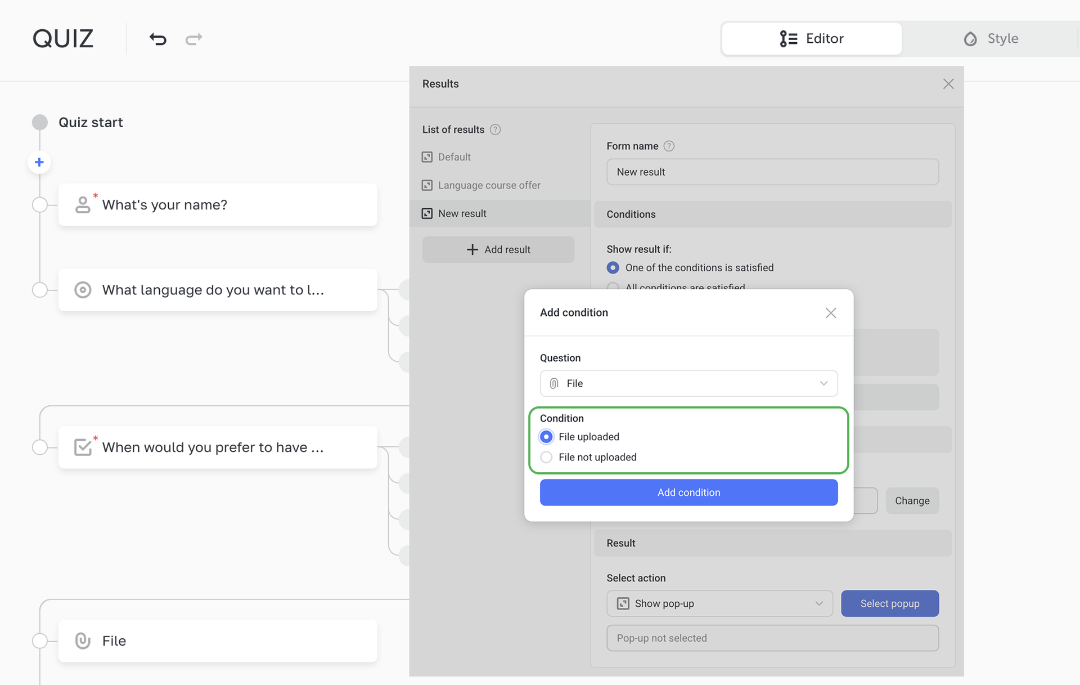Switch to the Style tab
The image size is (1080, 685).
pyautogui.click(x=991, y=39)
